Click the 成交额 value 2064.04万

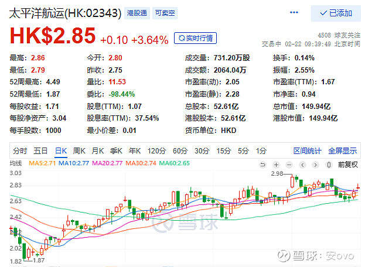point(230,70)
